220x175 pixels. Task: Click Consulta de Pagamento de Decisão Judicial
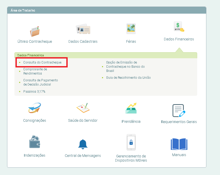[x=40, y=82]
